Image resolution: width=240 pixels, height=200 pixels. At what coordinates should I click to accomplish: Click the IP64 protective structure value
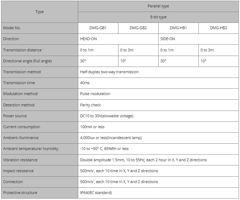click(96, 193)
